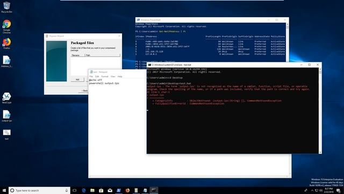Click the Notepad title bar icon

click(91, 72)
